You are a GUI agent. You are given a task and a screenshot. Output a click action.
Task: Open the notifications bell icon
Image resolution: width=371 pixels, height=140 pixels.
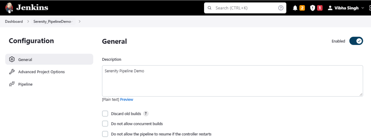295,8
